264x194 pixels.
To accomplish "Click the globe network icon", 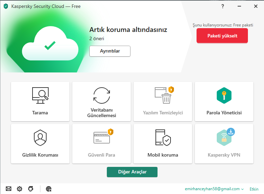I will point(49,189).
